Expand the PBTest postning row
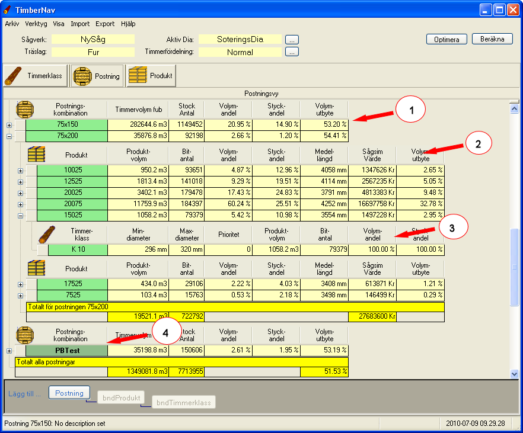The image size is (523, 433). pos(9,351)
